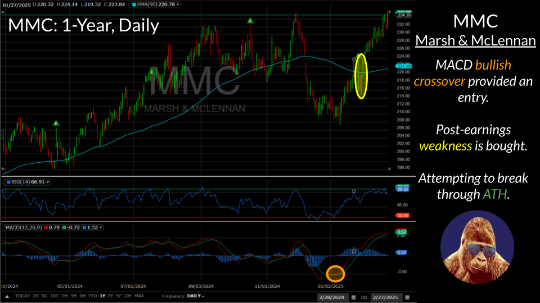Click the down arrow at price axis top

pyautogui.click(x=388, y=12)
